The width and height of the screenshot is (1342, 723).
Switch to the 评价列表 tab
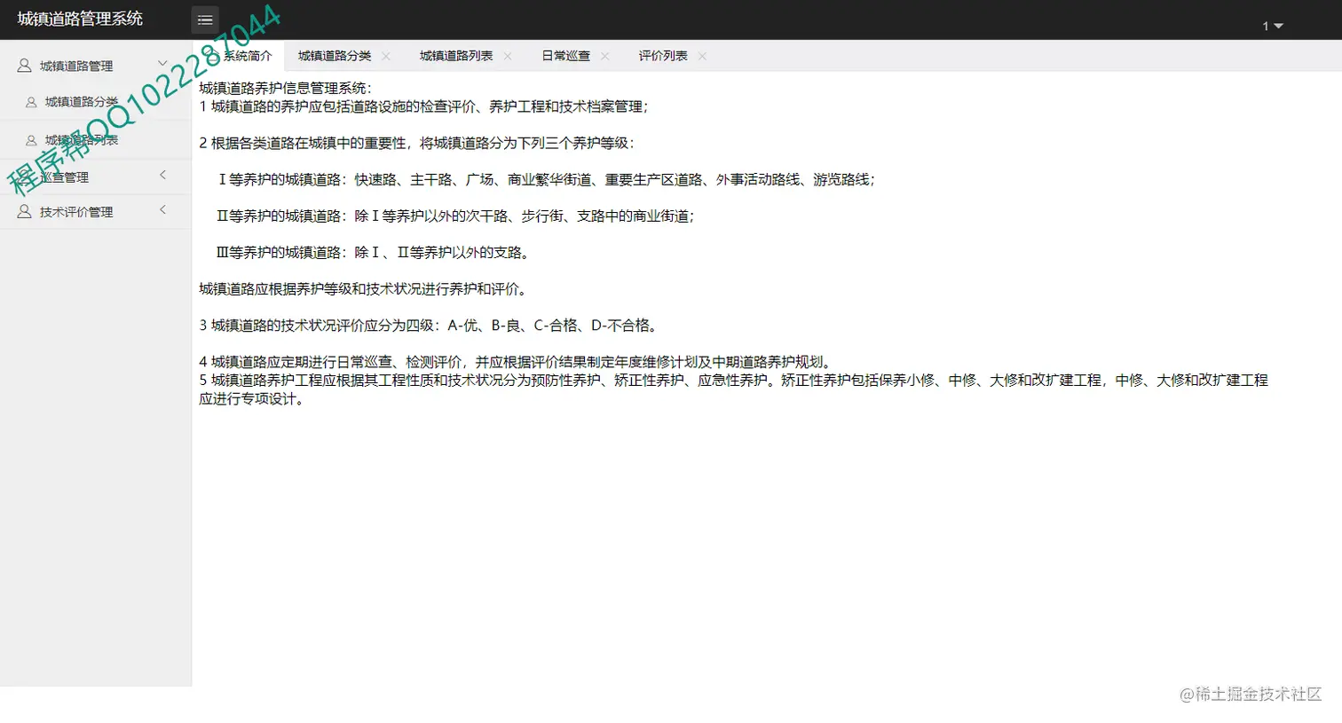(664, 55)
